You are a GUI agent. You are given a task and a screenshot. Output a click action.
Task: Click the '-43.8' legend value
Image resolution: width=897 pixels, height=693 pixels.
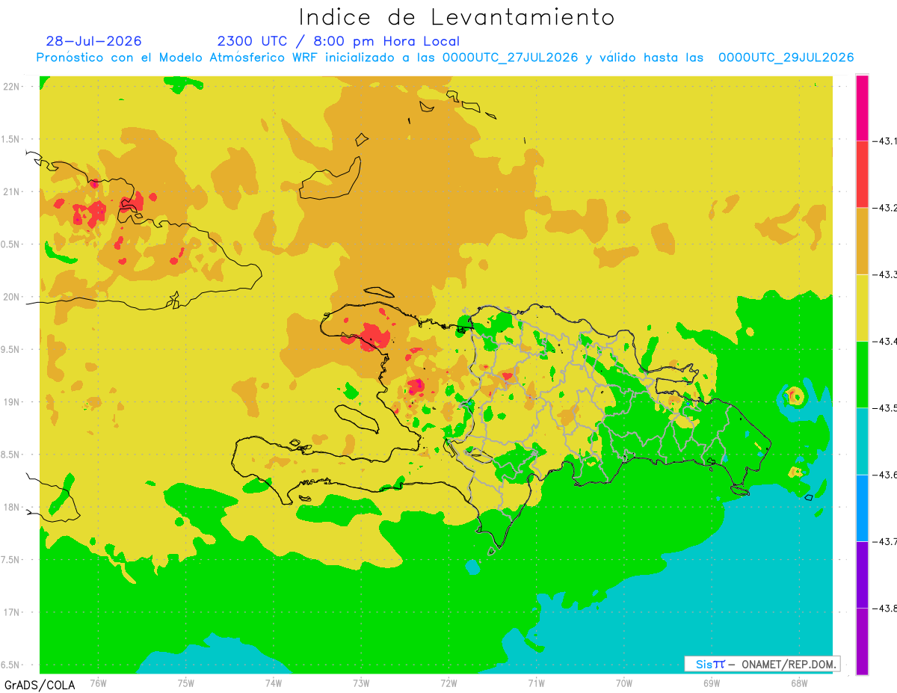pos(885,609)
